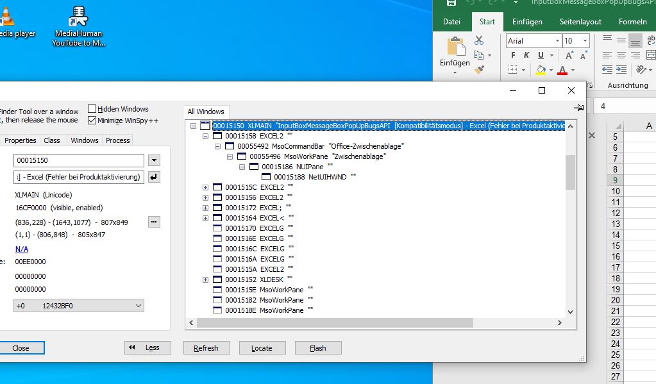Switch to the Formeln ribbon tab
Screen dimensions: 656x384
pos(632,22)
